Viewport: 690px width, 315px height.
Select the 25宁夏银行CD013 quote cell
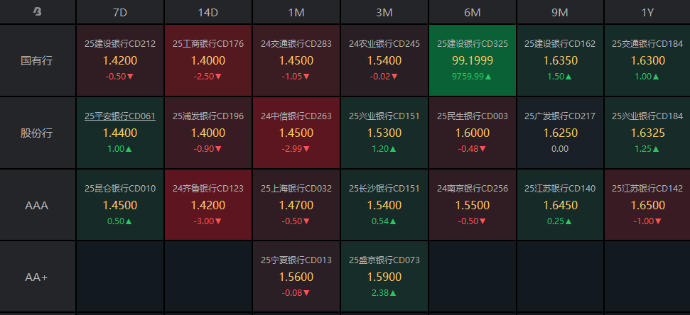[296, 277]
